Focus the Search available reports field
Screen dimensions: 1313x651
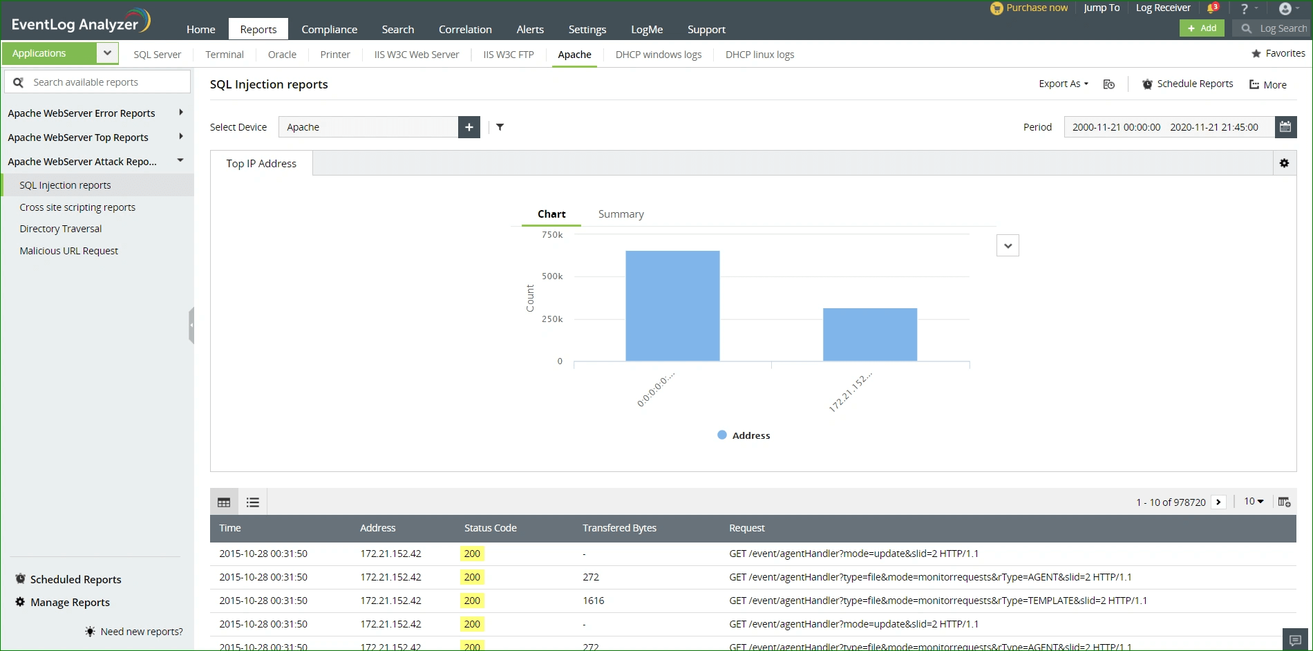pyautogui.click(x=97, y=82)
